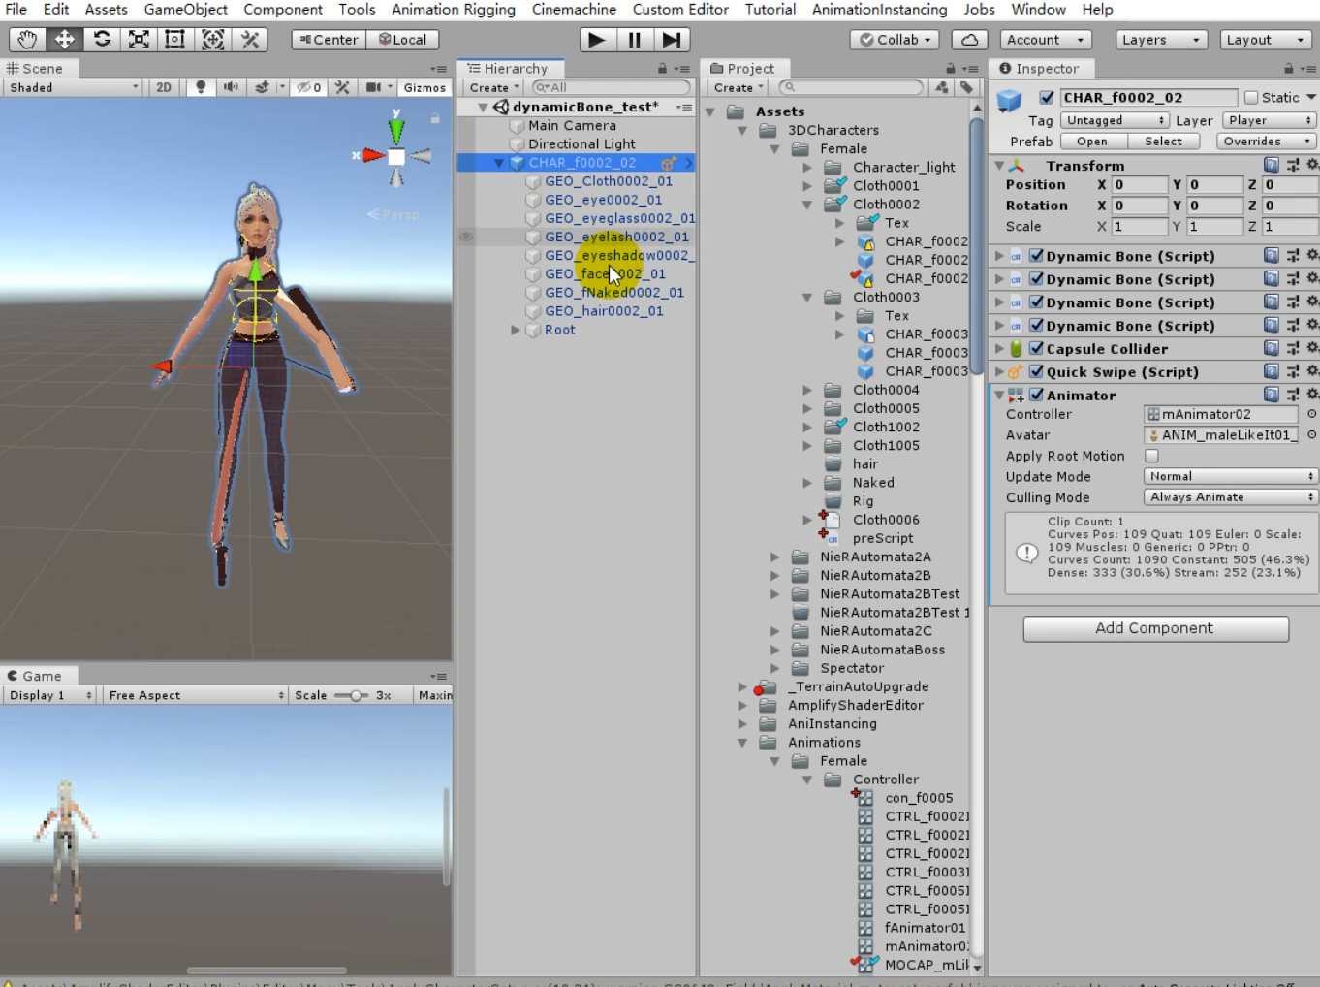Toggle scene effects skybox icon
Image resolution: width=1320 pixels, height=987 pixels.
(x=262, y=87)
